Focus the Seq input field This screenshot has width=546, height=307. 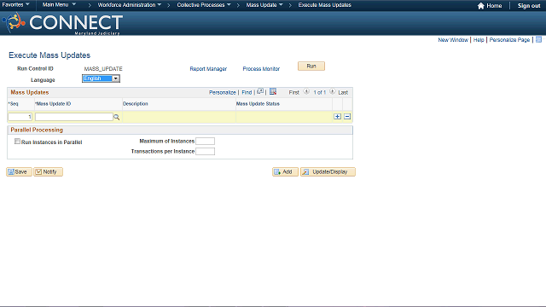[20, 117]
